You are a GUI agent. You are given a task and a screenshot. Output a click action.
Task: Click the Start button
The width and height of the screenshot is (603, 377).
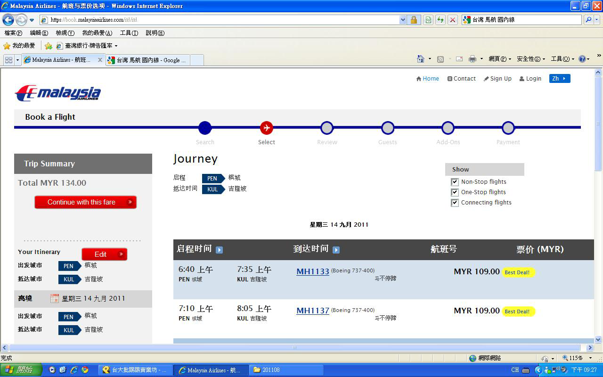[21, 370]
